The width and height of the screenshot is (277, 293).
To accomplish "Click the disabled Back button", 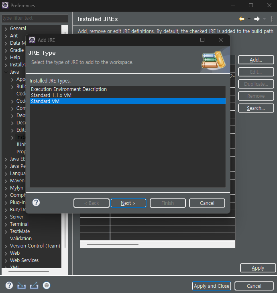I will (x=92, y=203).
